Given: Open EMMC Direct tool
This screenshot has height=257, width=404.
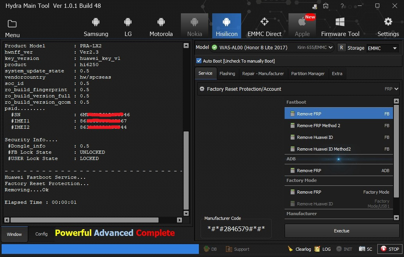Looking at the screenshot, I should [x=264, y=26].
